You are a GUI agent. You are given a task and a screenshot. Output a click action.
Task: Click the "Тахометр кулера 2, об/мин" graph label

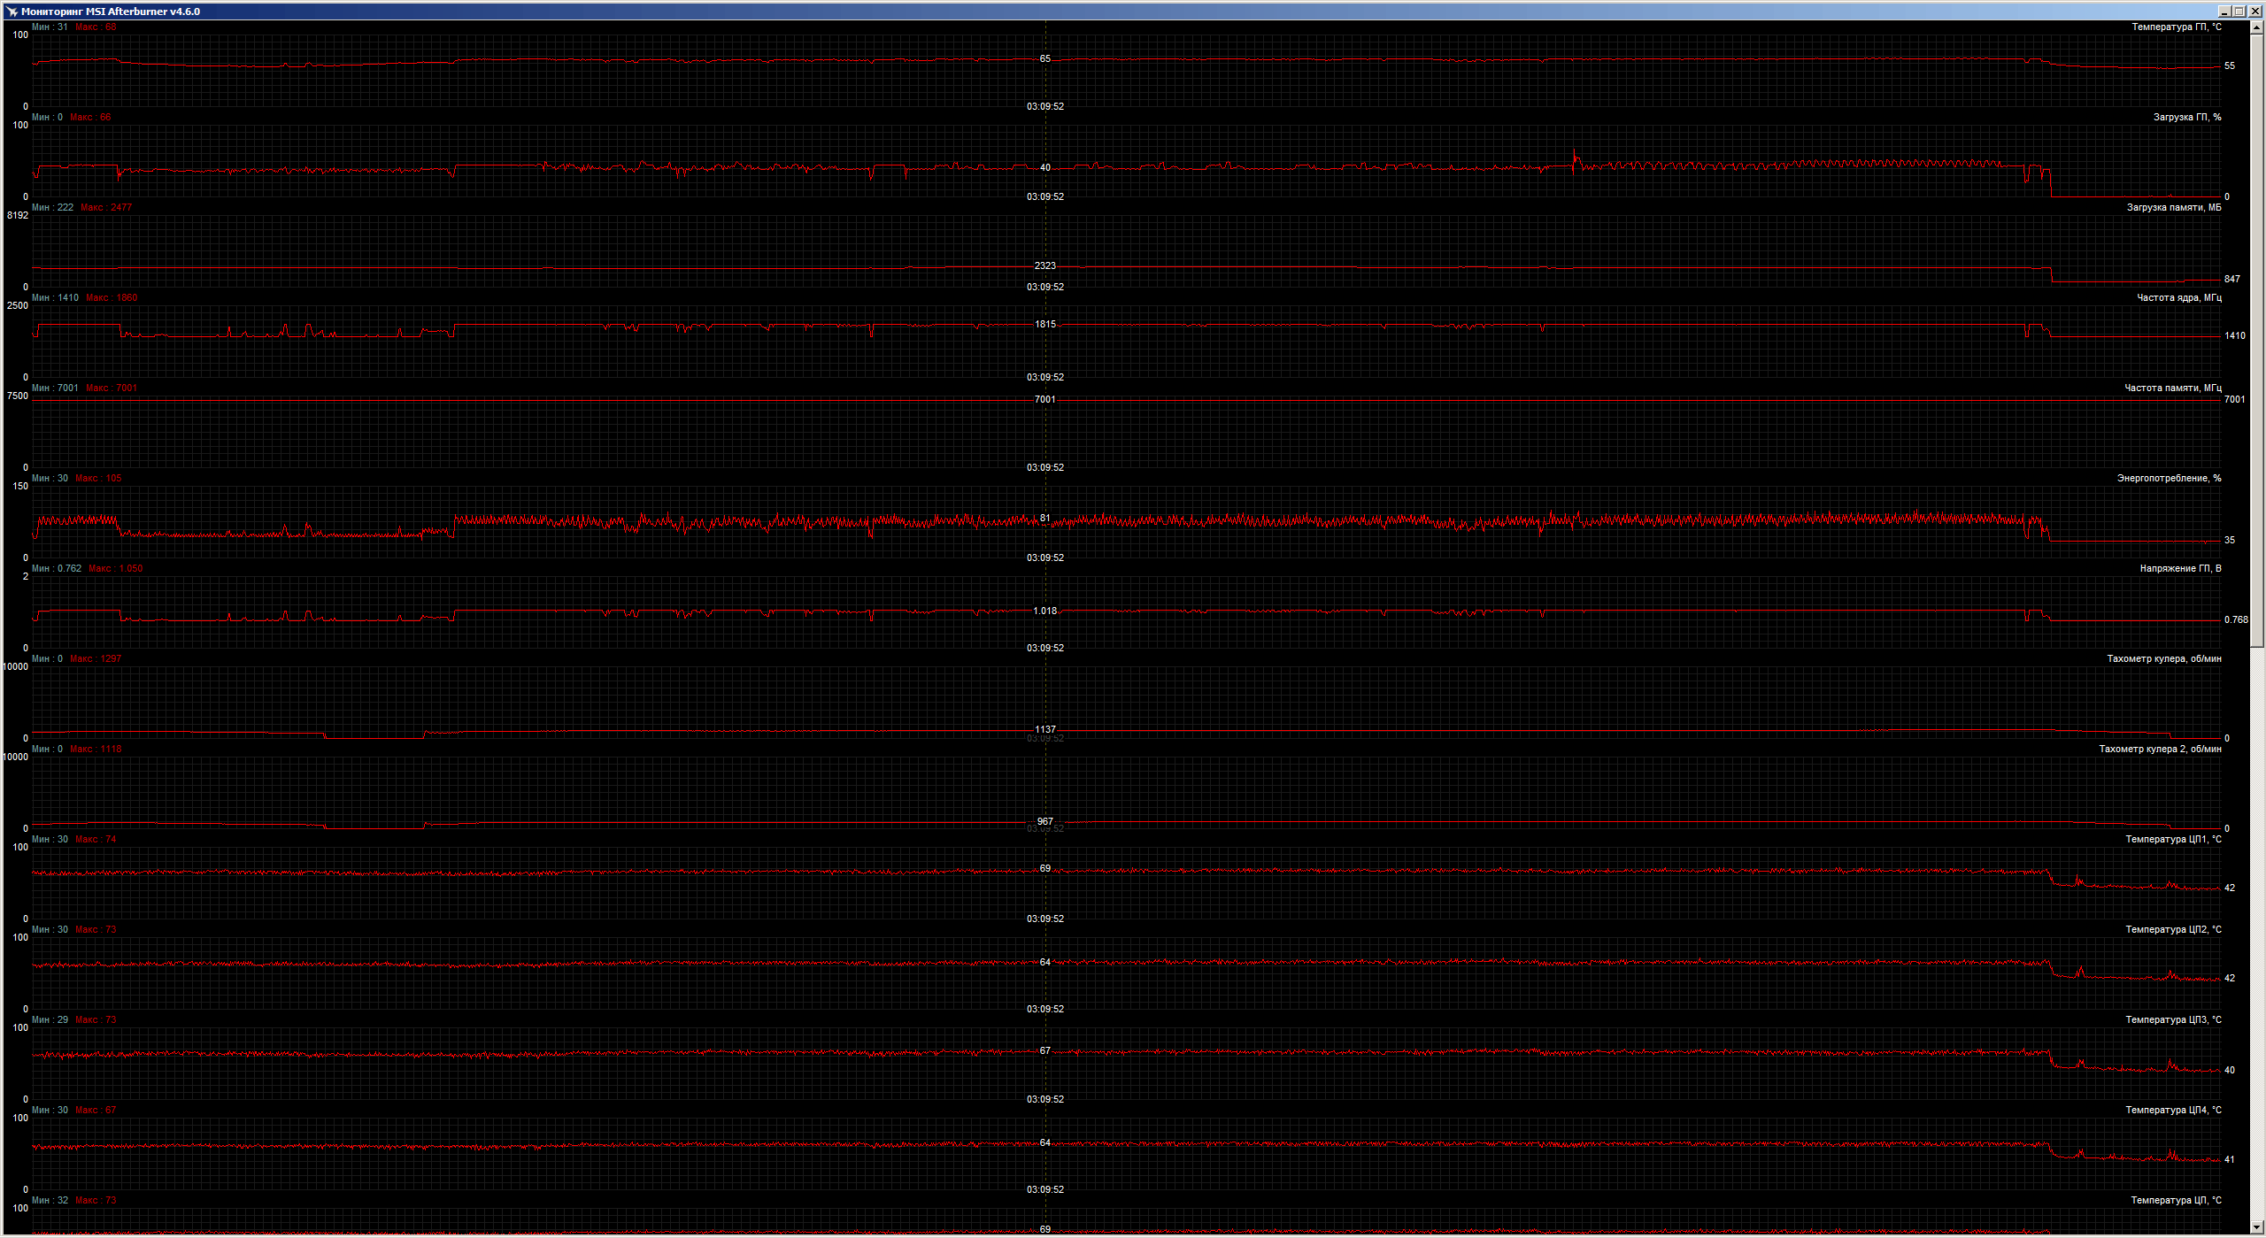click(2160, 750)
